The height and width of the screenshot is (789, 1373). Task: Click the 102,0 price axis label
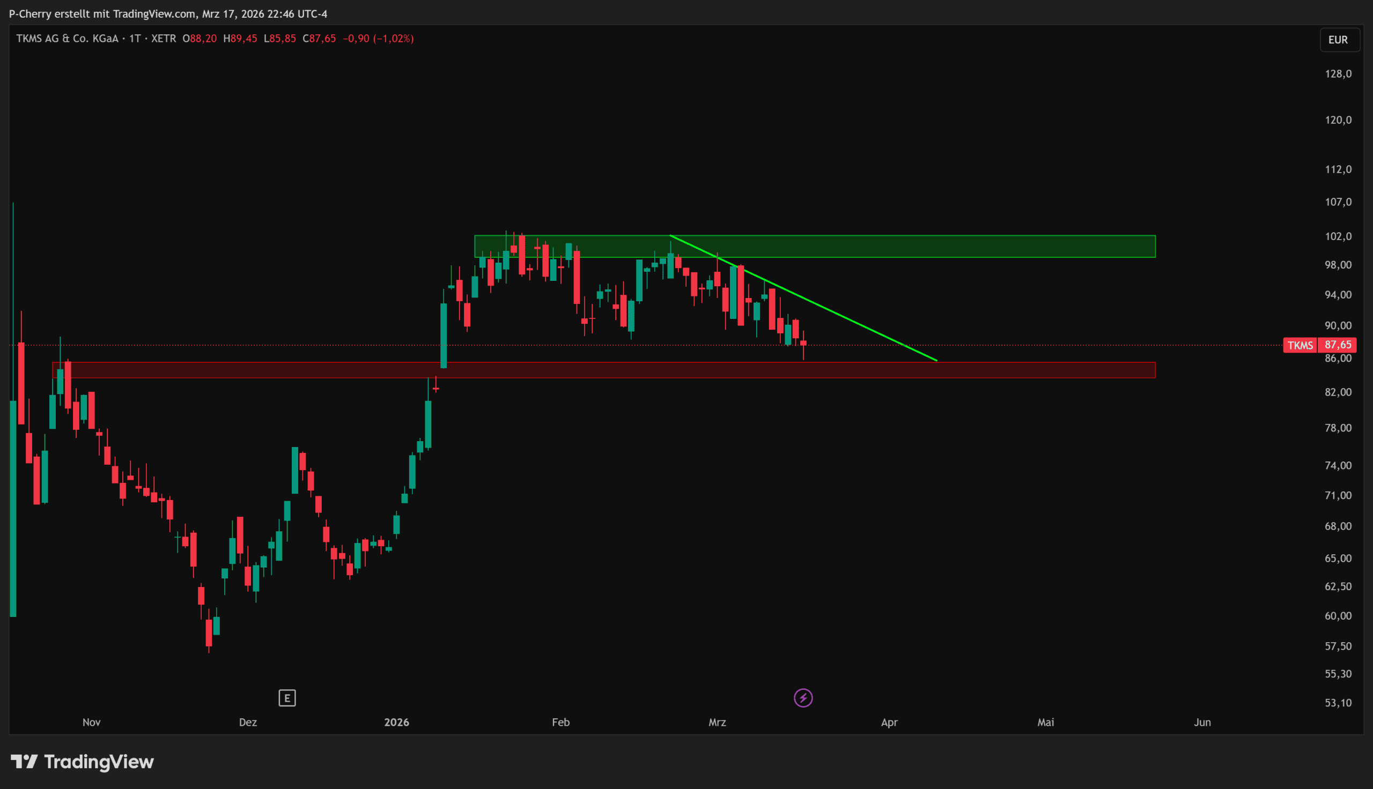pyautogui.click(x=1338, y=236)
